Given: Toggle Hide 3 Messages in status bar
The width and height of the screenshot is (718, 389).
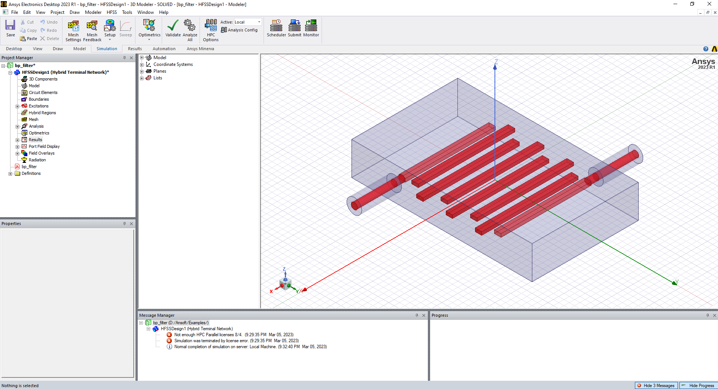Looking at the screenshot, I should click(656, 386).
